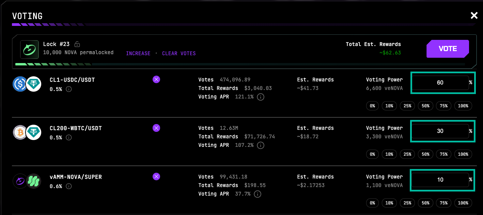The image size is (483, 215).
Task: Set CL200-WBTC/USDT voting power to 50%
Action: tap(425, 154)
